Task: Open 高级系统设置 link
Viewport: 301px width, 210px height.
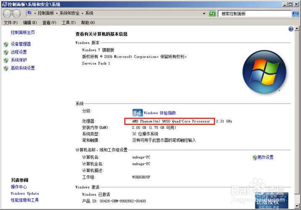Action: 23,68
